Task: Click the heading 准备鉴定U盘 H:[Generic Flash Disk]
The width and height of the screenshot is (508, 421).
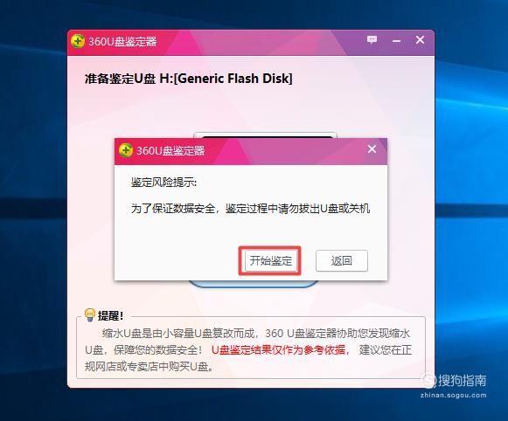Action: pyautogui.click(x=189, y=79)
